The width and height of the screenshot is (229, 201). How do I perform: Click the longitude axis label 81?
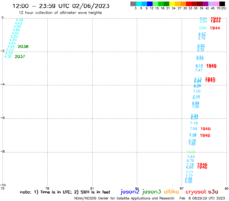point(92,188)
